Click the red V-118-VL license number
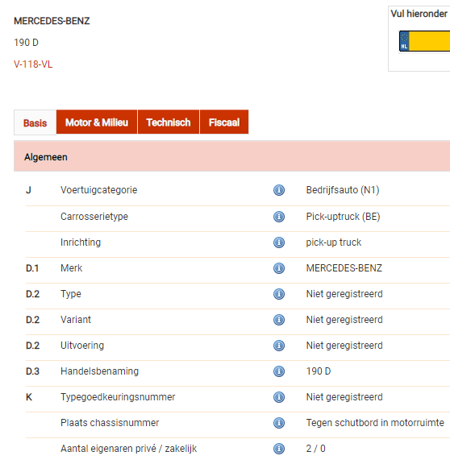 point(33,64)
